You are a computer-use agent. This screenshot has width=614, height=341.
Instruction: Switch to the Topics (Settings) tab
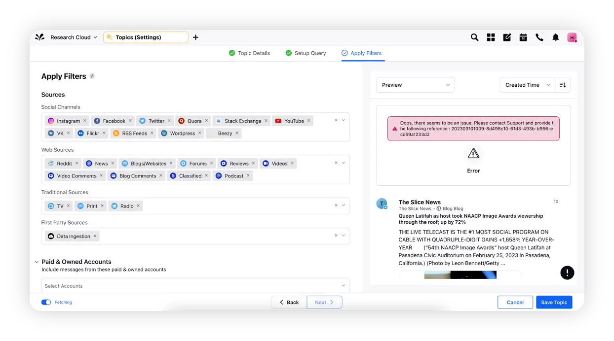(x=146, y=37)
